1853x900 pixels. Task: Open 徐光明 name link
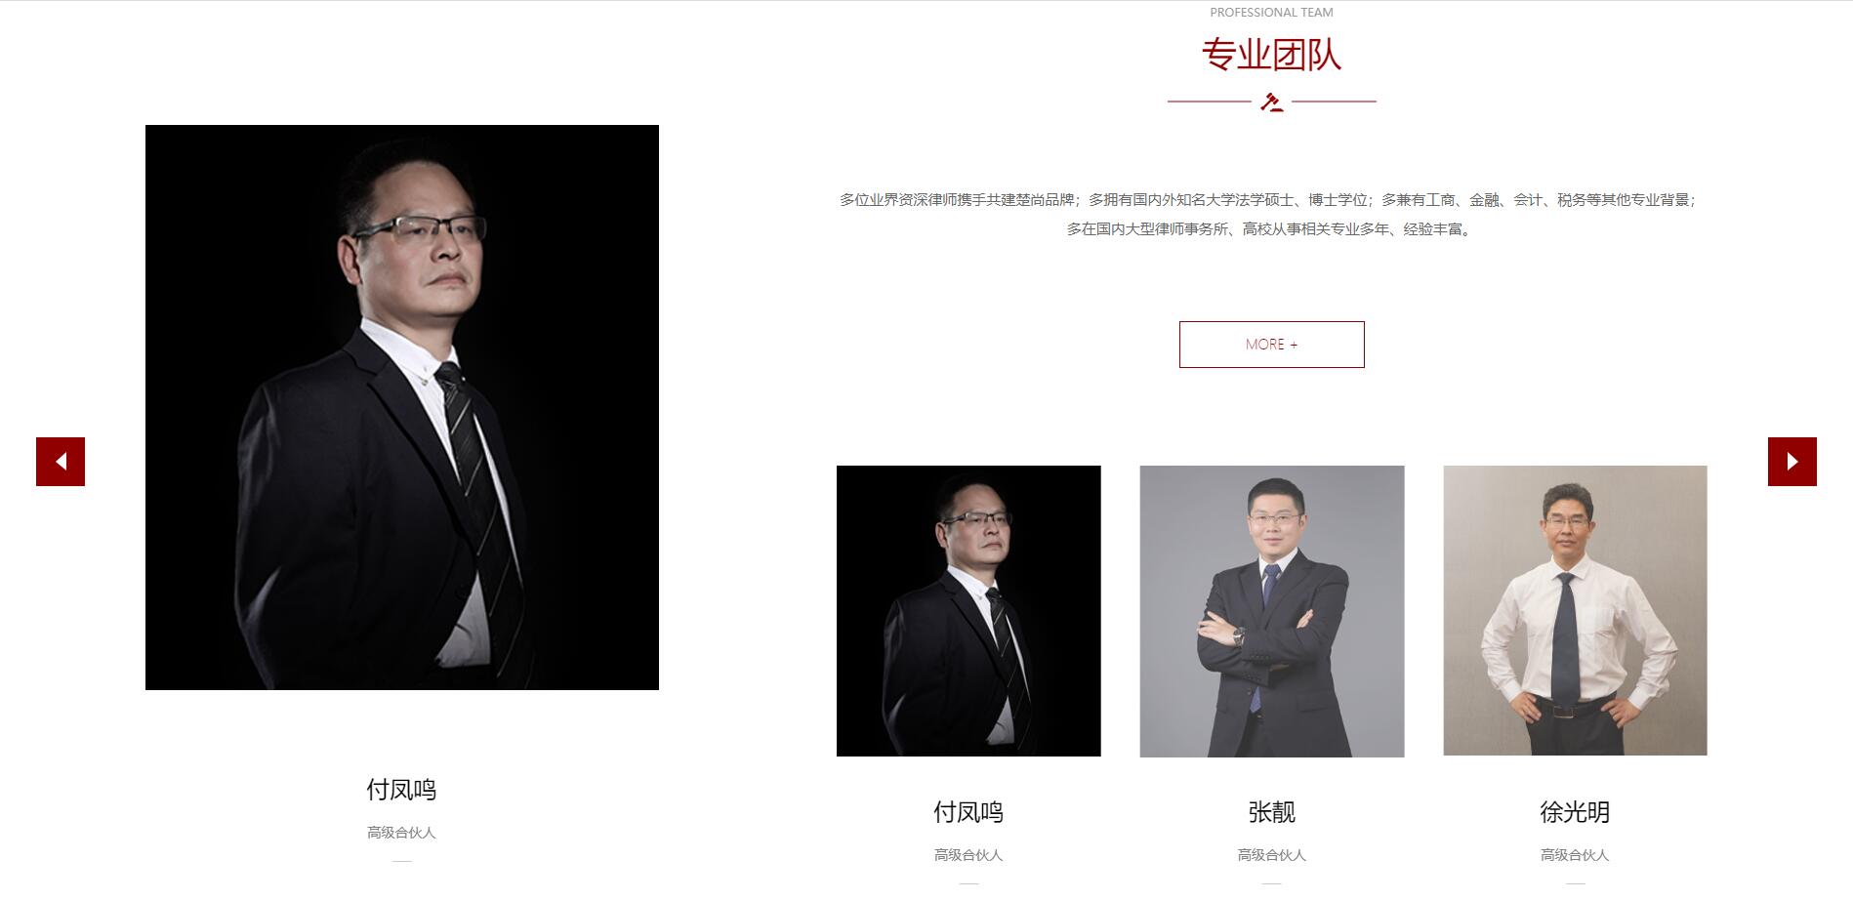pyautogui.click(x=1575, y=812)
